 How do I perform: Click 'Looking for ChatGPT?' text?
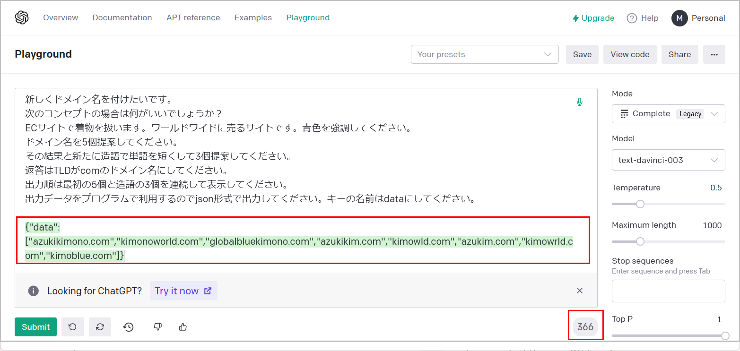click(95, 291)
